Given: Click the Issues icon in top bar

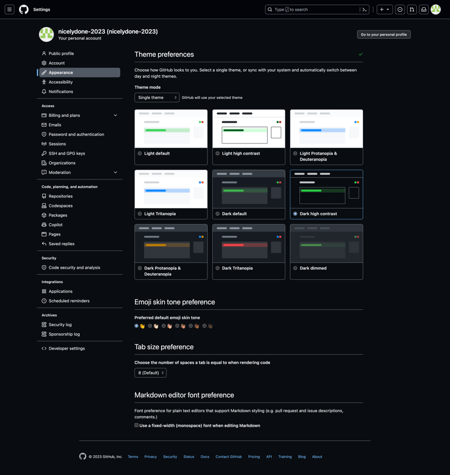Looking at the screenshot, I should (x=400, y=10).
